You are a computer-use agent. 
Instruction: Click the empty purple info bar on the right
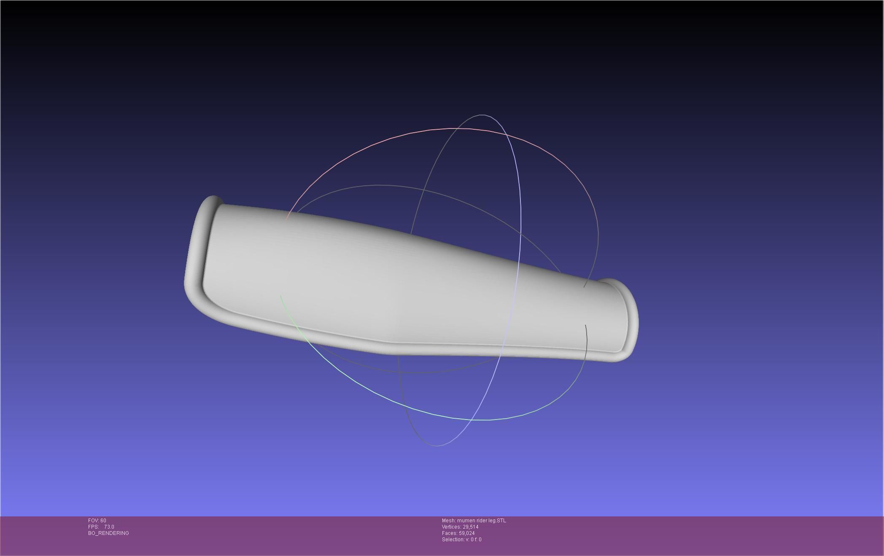point(717,535)
